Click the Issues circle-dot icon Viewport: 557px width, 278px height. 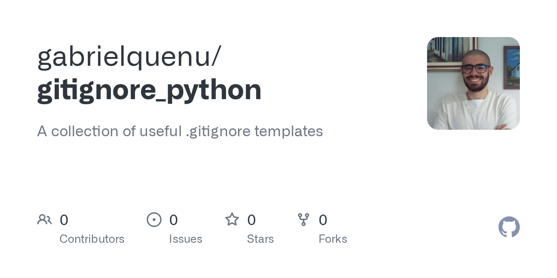click(x=154, y=220)
